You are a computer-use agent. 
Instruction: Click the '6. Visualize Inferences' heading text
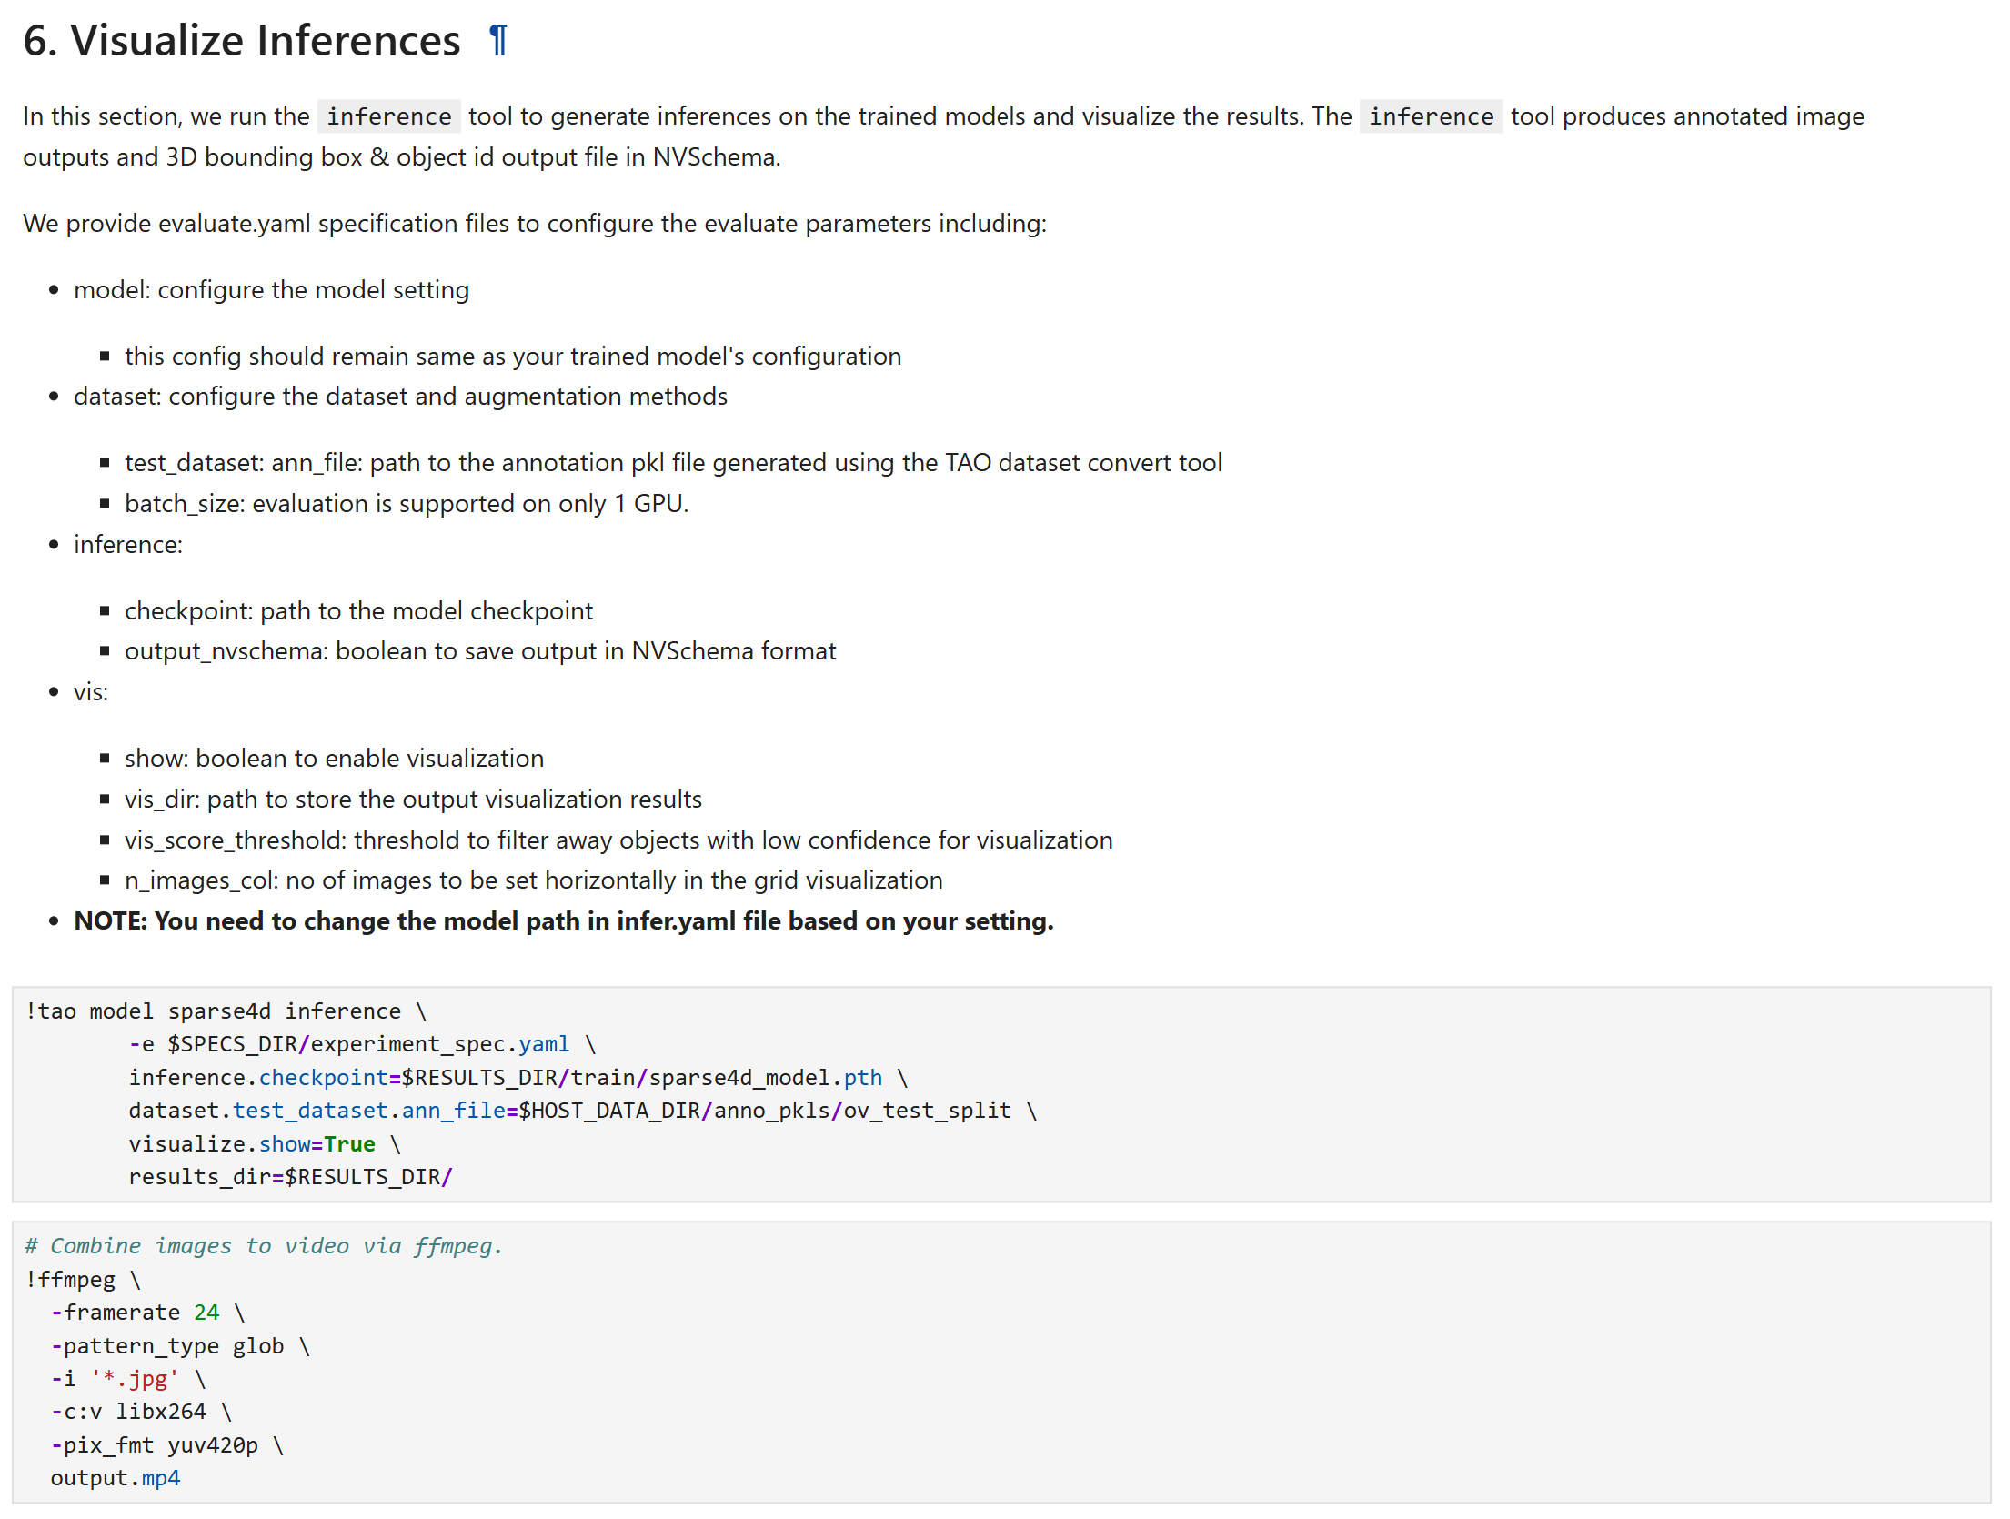coord(242,41)
